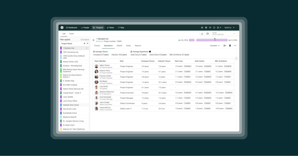Image resolution: width=298 pixels, height=156 pixels.
Task: Switch to the List view tab
Action: pos(64,34)
